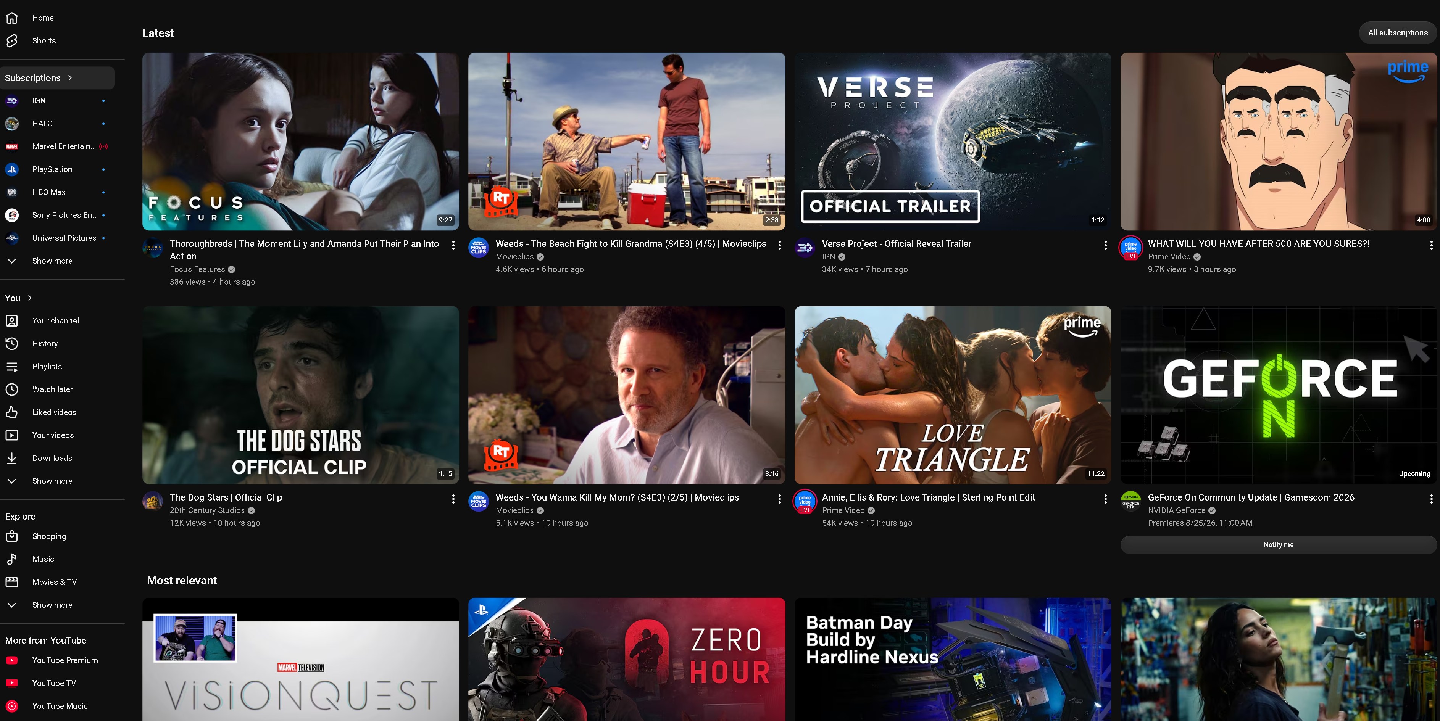Open the You section header chevron

coord(30,298)
